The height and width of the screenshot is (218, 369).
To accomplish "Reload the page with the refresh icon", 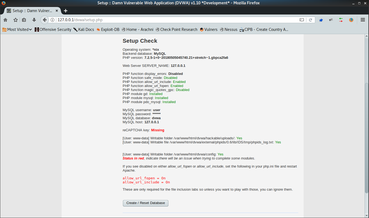I will [310, 20].
